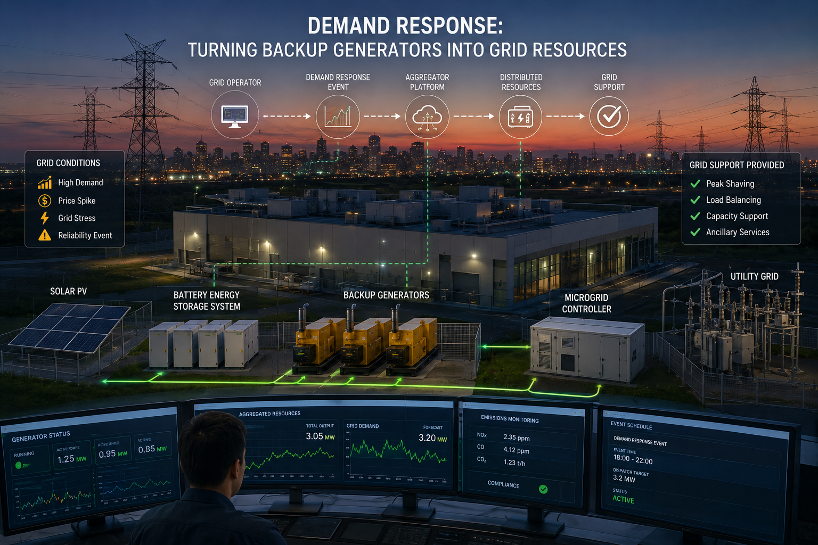Image resolution: width=818 pixels, height=545 pixels.
Task: Click the 1.25 MW active power readout
Action: 72,459
